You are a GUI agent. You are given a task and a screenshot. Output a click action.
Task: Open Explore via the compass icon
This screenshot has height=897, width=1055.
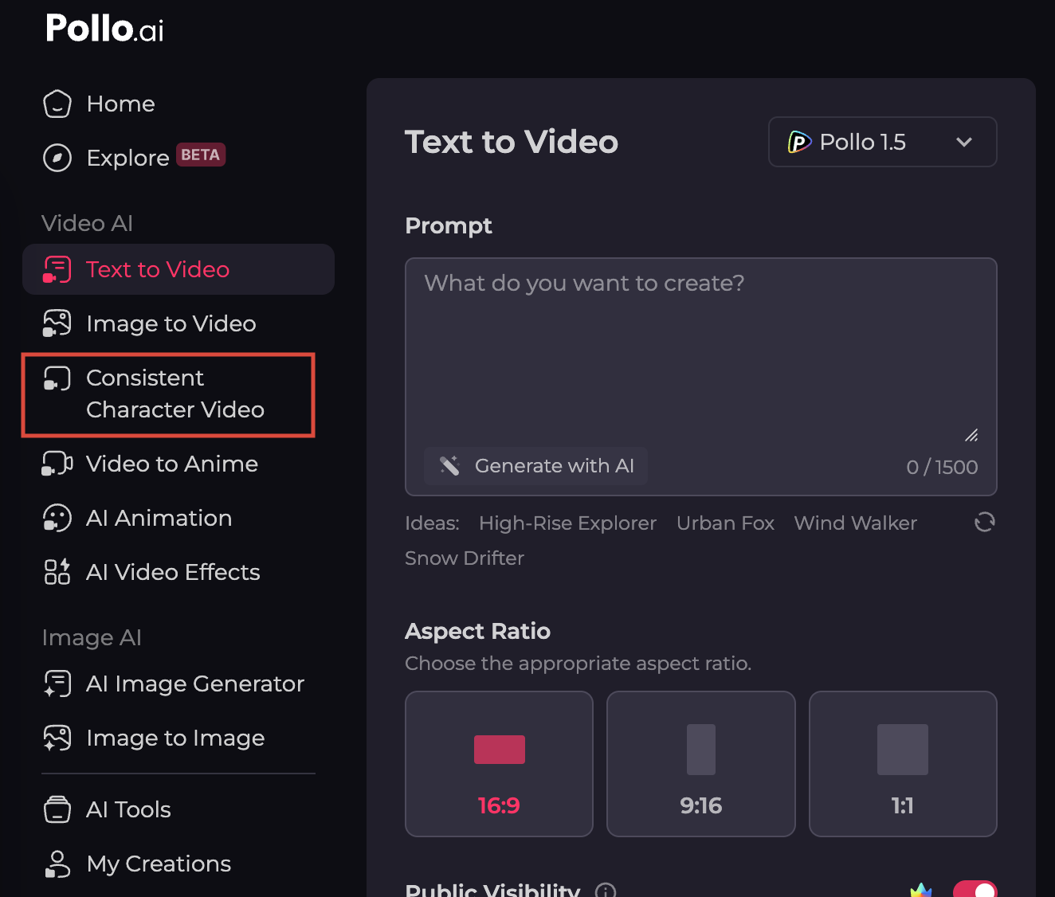[x=57, y=158]
